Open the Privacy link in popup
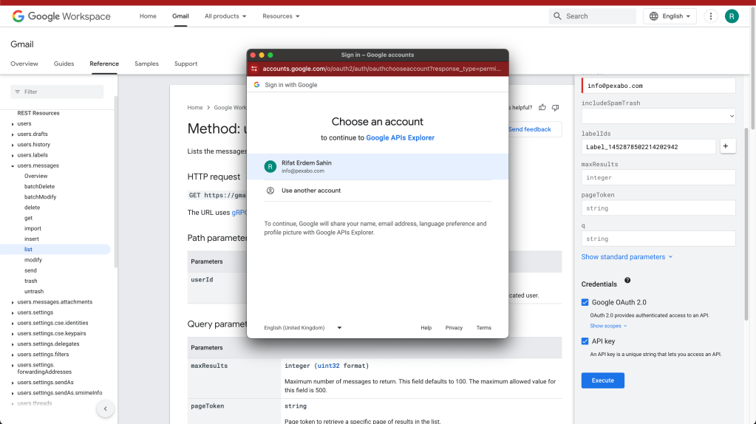This screenshot has height=424, width=756. click(454, 328)
